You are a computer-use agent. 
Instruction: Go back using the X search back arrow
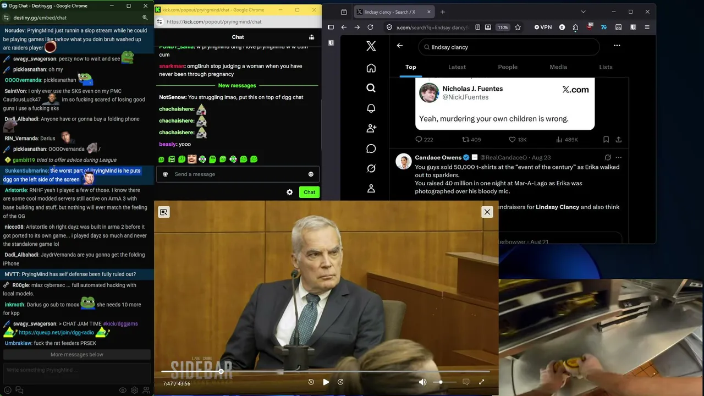click(400, 46)
